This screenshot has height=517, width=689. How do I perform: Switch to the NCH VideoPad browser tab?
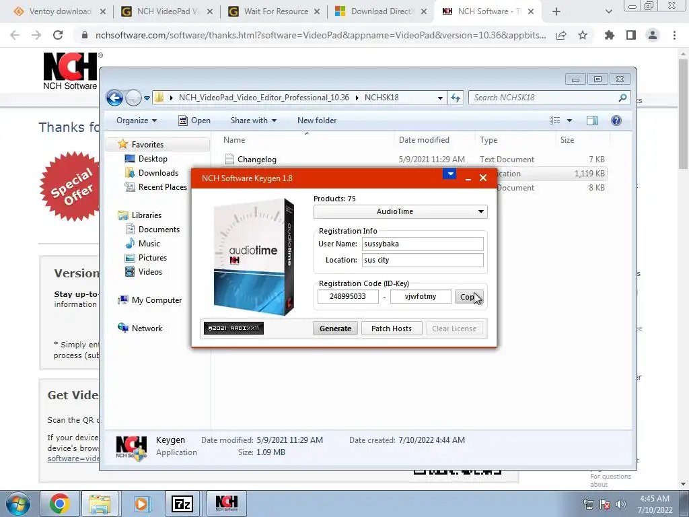pos(168,11)
